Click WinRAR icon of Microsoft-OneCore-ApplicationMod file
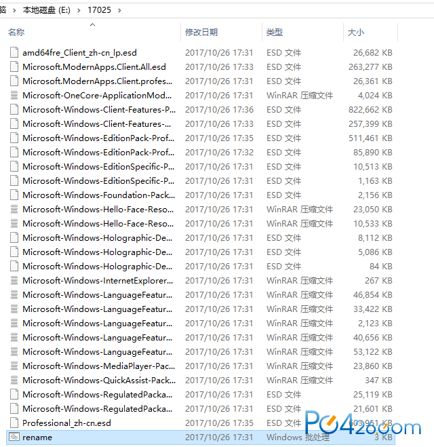Viewport: 434px width, 447px height. 14,95
